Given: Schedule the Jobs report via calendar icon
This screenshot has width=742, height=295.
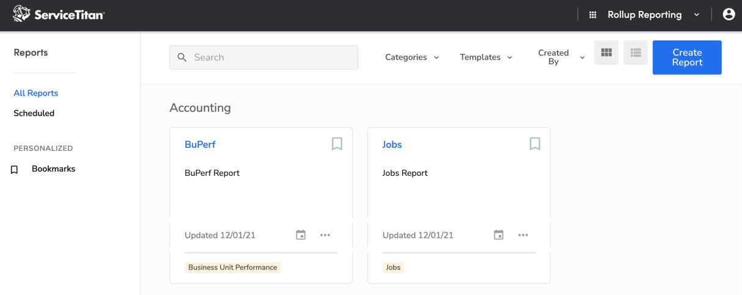Looking at the screenshot, I should [499, 235].
